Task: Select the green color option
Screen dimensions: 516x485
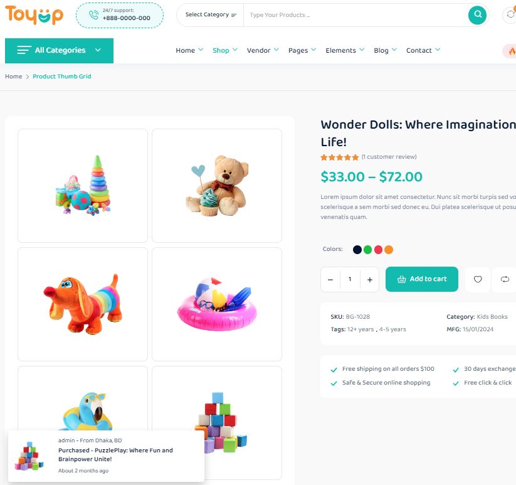Action: (x=367, y=250)
